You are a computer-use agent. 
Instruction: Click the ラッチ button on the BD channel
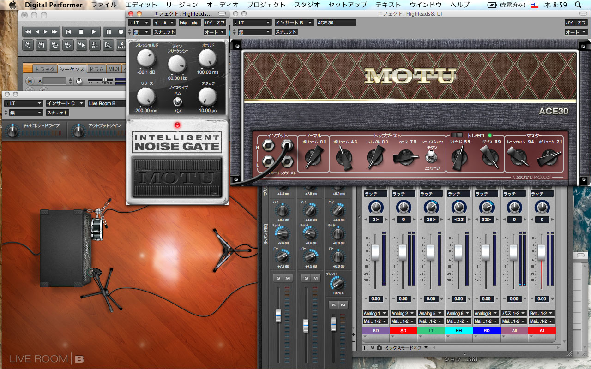(x=376, y=194)
